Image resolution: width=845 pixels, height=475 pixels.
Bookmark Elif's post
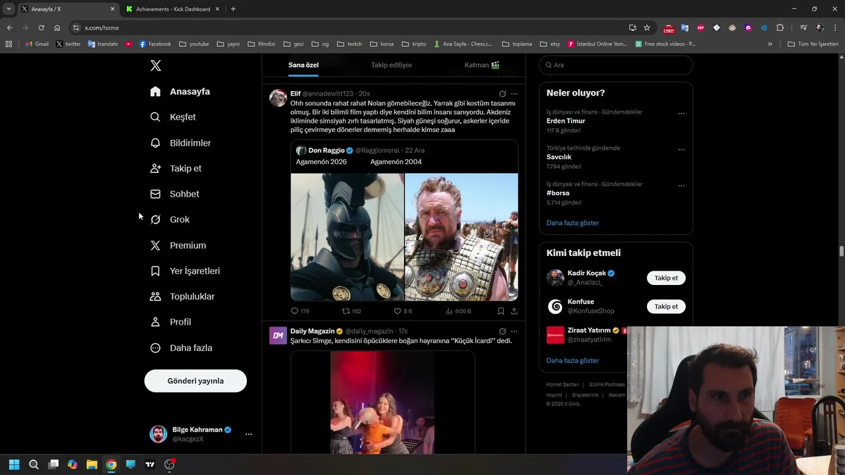[x=501, y=311]
